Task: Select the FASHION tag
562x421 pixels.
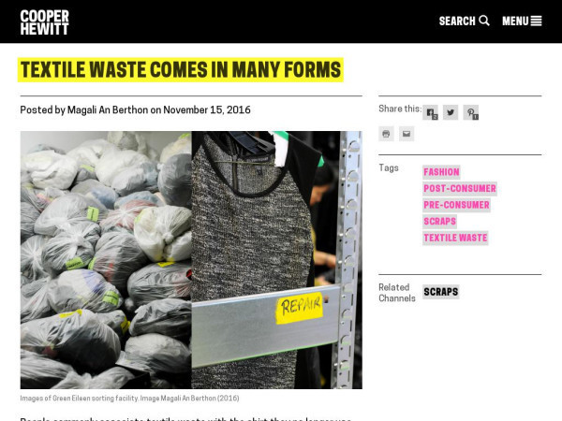Action: click(441, 172)
